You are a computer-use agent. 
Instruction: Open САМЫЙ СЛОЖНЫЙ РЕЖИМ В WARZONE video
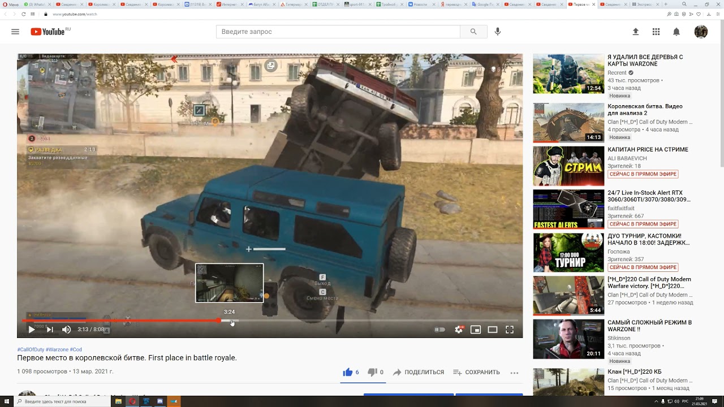649,326
